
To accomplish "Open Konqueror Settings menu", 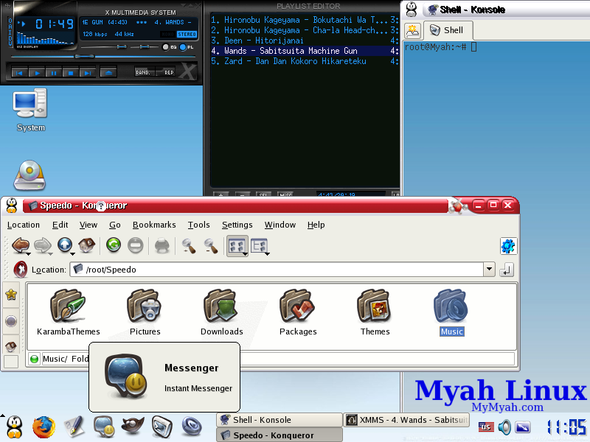I will pyautogui.click(x=237, y=225).
